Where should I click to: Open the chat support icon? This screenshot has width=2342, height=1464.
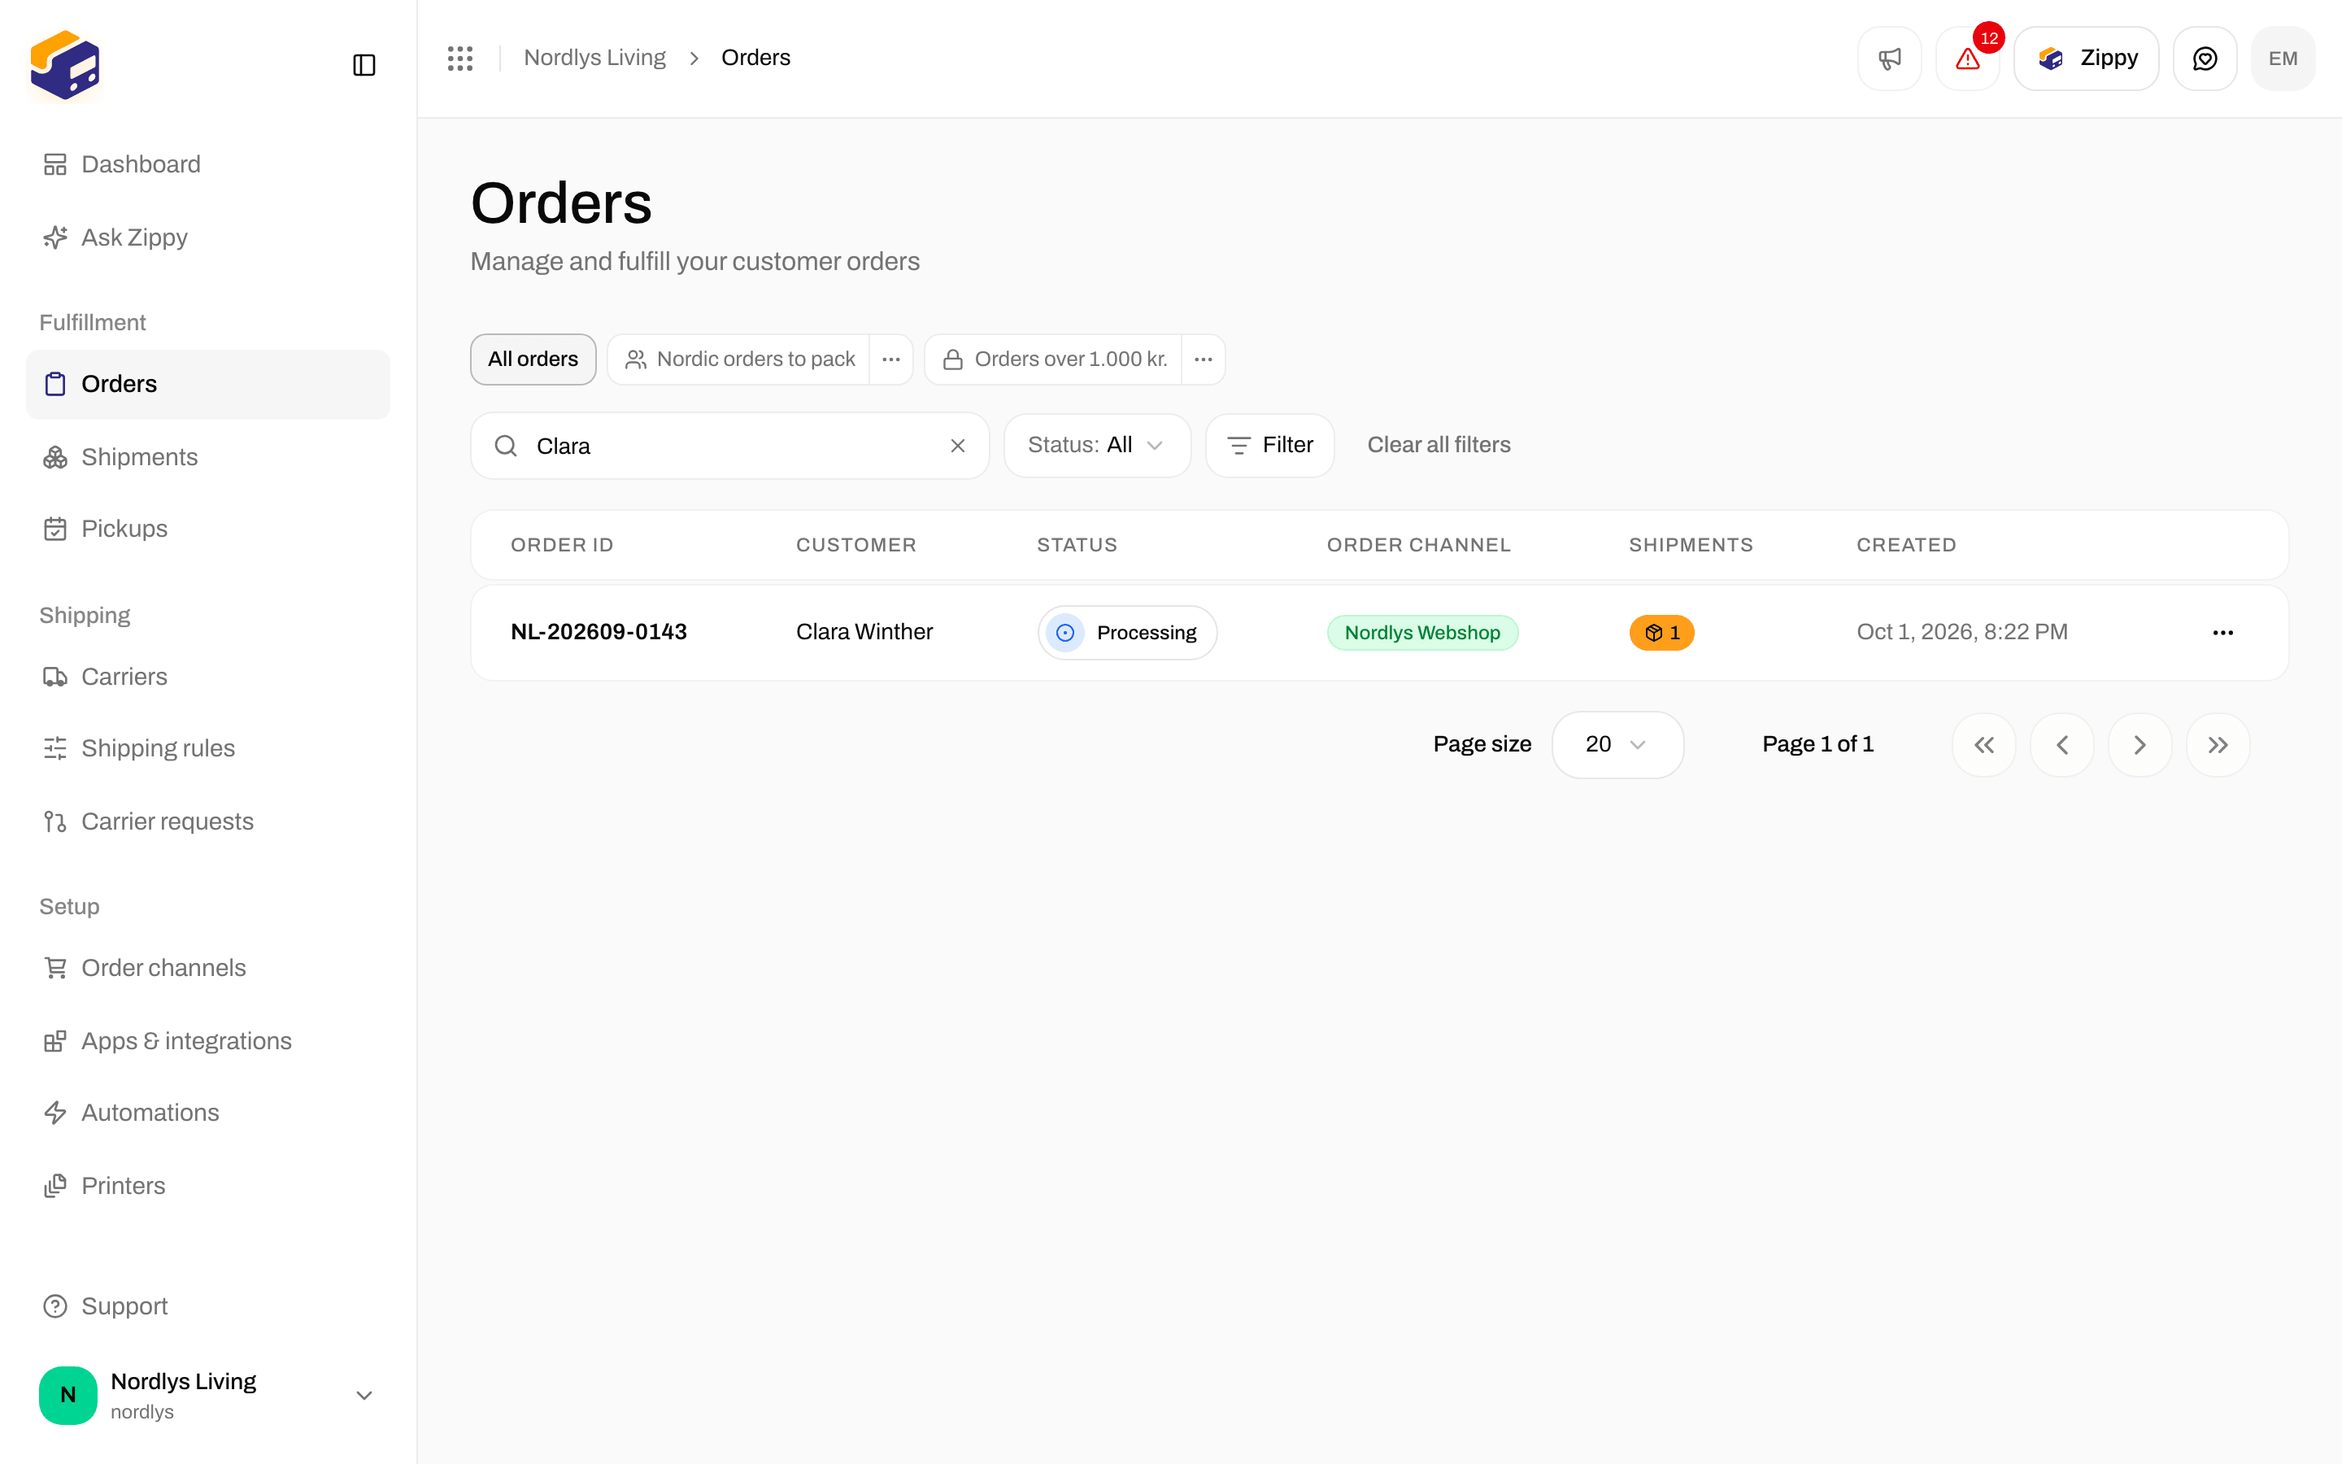pos(2205,58)
